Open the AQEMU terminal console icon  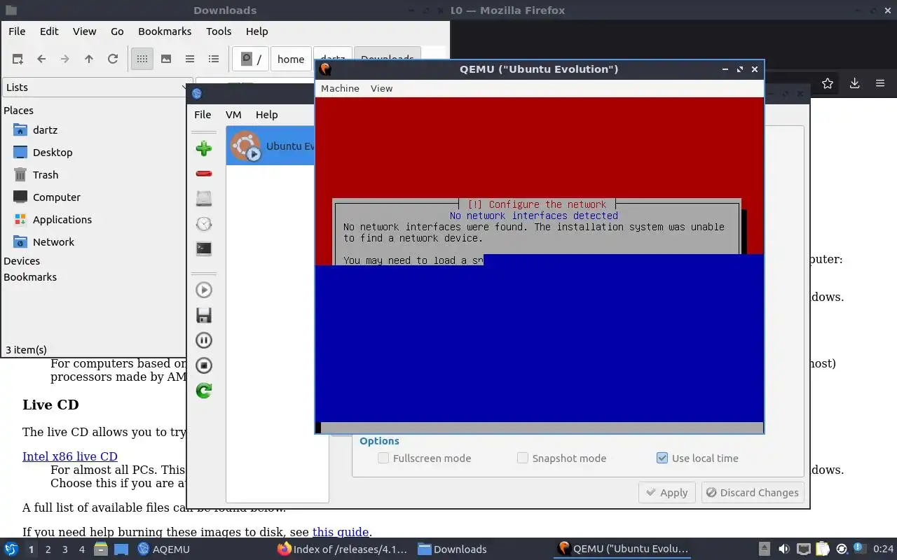[204, 248]
